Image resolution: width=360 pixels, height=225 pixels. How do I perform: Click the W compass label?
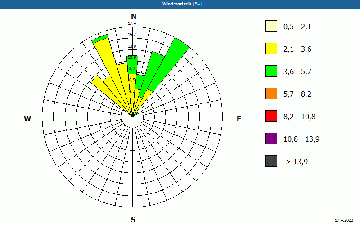click(27, 119)
